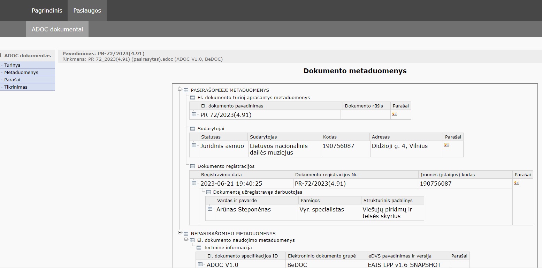Screen dimensions: 542x269
Task: Select the ADOC dokumentai tab
Action: click(57, 29)
